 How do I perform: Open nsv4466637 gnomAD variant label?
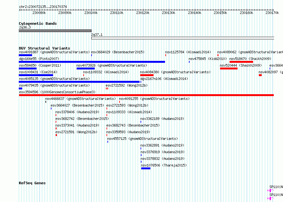click(80, 99)
